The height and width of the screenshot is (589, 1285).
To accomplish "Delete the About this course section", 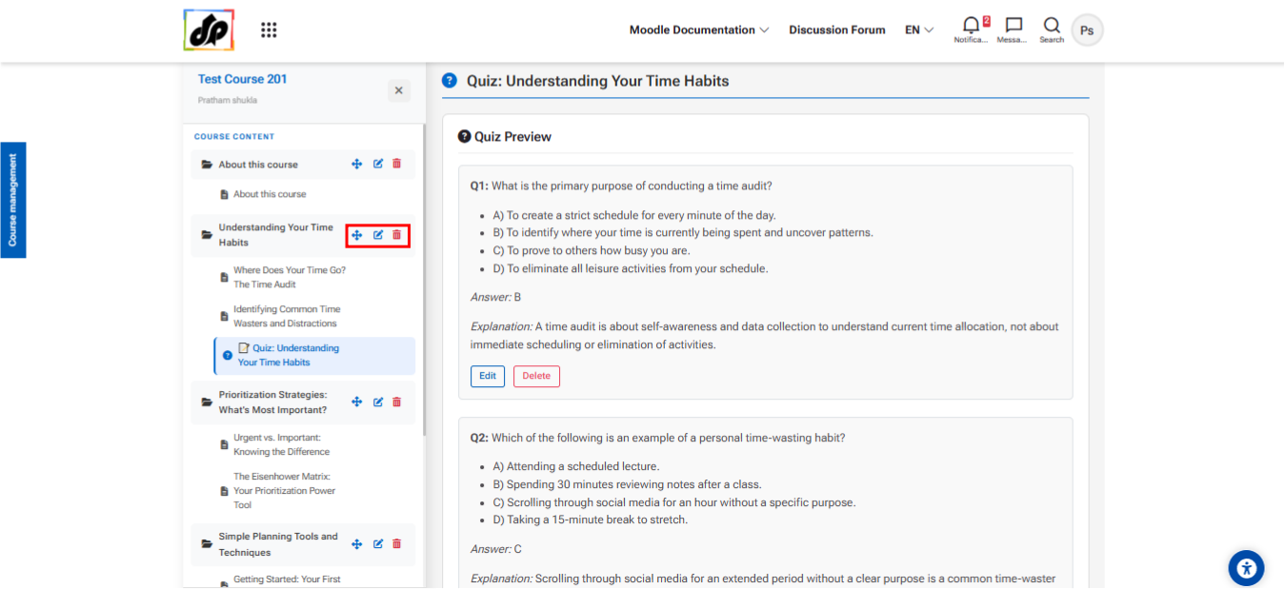I will pos(397,164).
